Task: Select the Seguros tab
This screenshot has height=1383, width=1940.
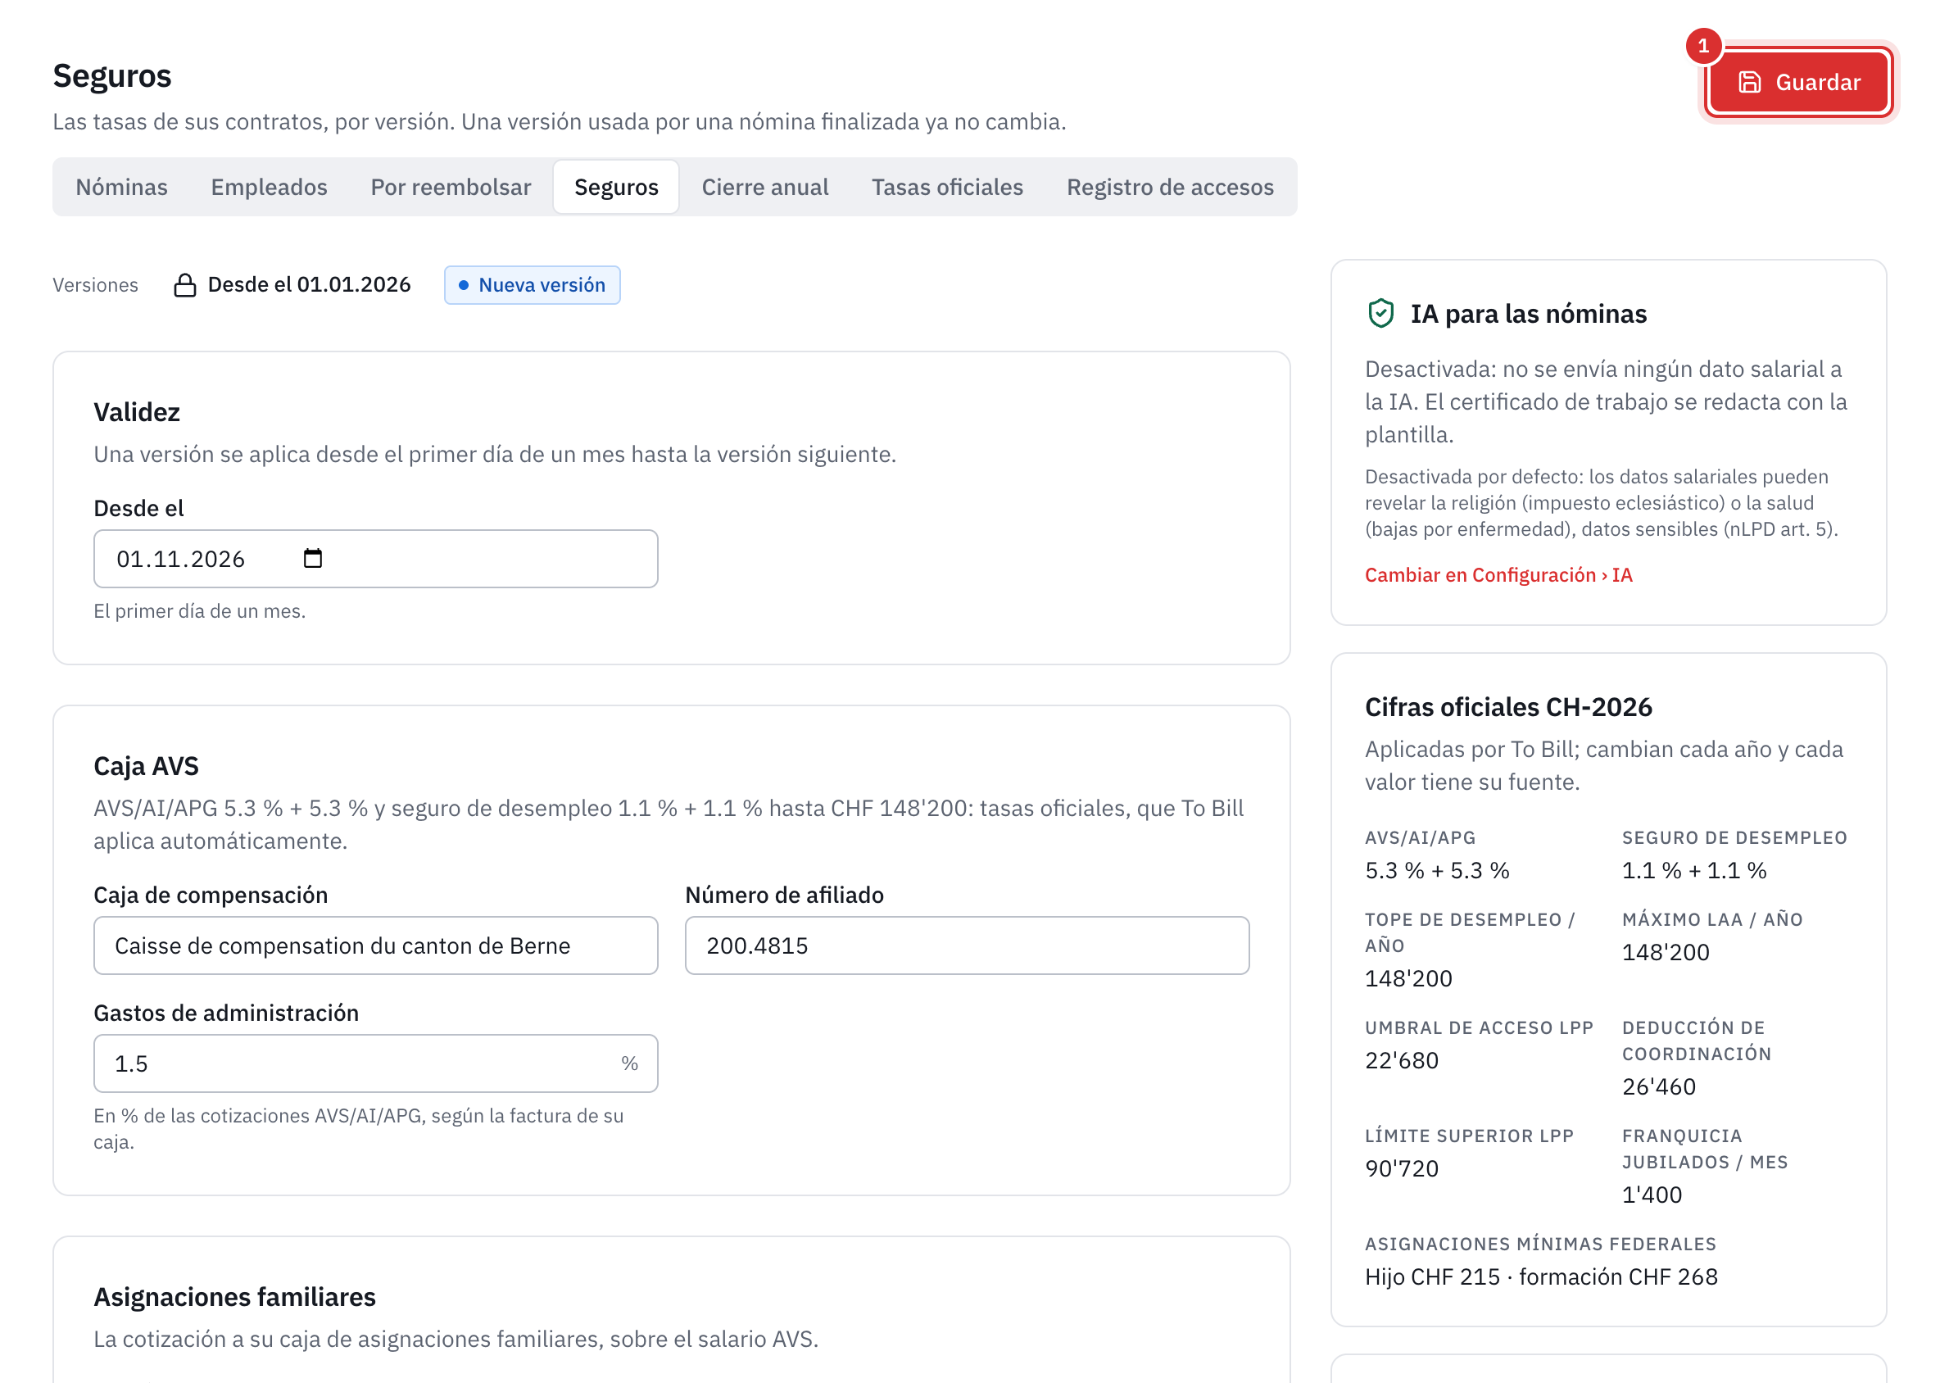Action: click(x=616, y=187)
